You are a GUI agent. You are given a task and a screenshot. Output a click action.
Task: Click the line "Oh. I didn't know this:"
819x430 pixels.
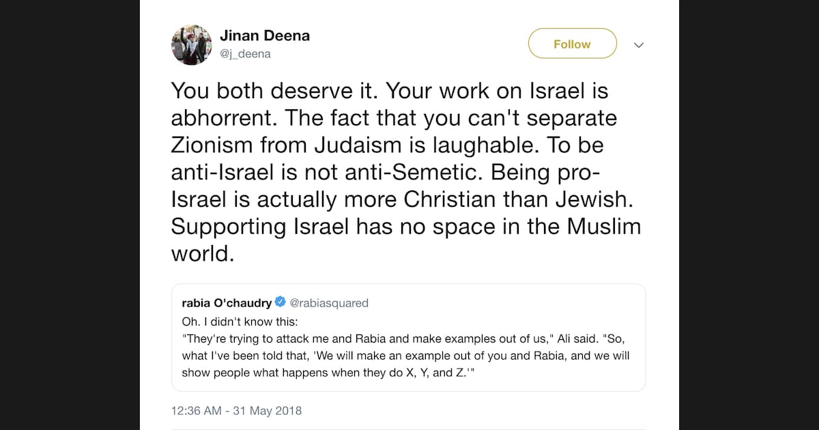238,321
